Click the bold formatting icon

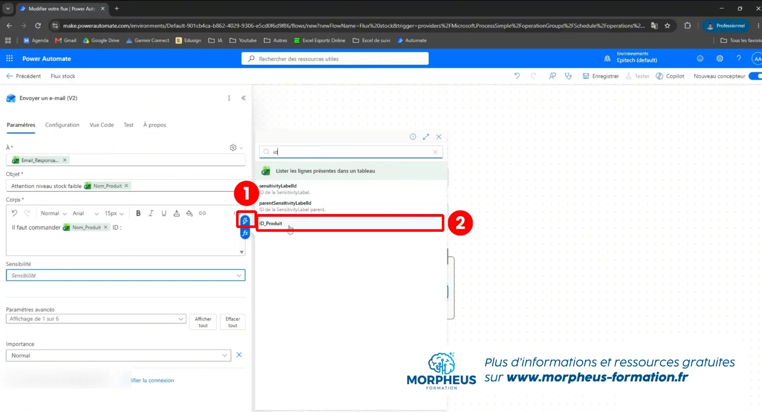pos(138,213)
